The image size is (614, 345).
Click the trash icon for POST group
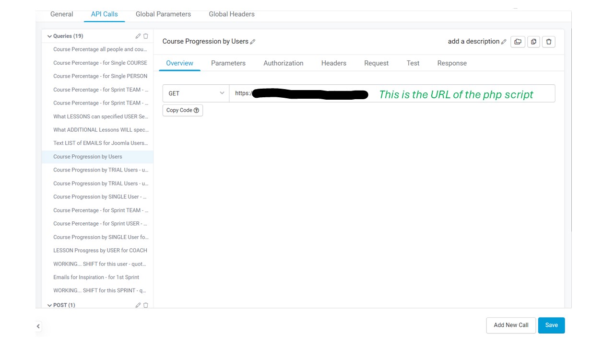(146, 305)
